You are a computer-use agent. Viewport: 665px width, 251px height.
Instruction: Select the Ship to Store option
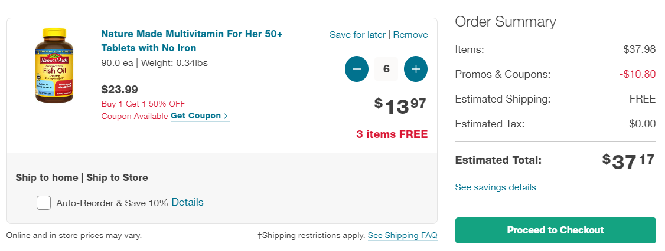[117, 177]
